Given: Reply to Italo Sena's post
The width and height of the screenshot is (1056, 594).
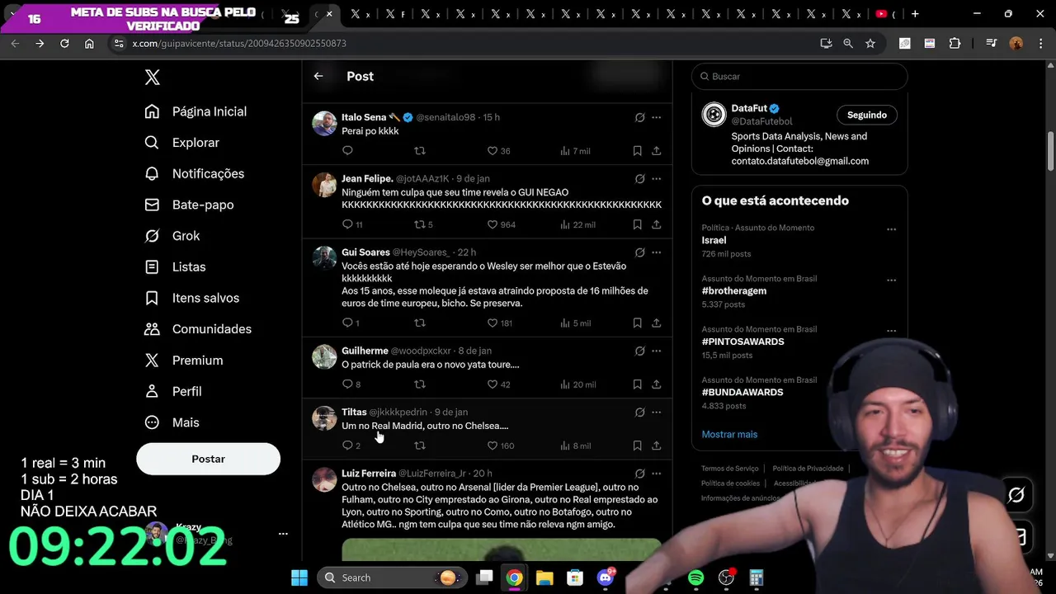Looking at the screenshot, I should pyautogui.click(x=347, y=151).
